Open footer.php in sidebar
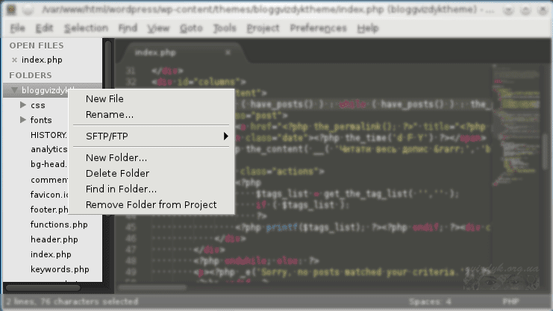Screen dimensions: 553x311 pyautogui.click(x=49, y=210)
